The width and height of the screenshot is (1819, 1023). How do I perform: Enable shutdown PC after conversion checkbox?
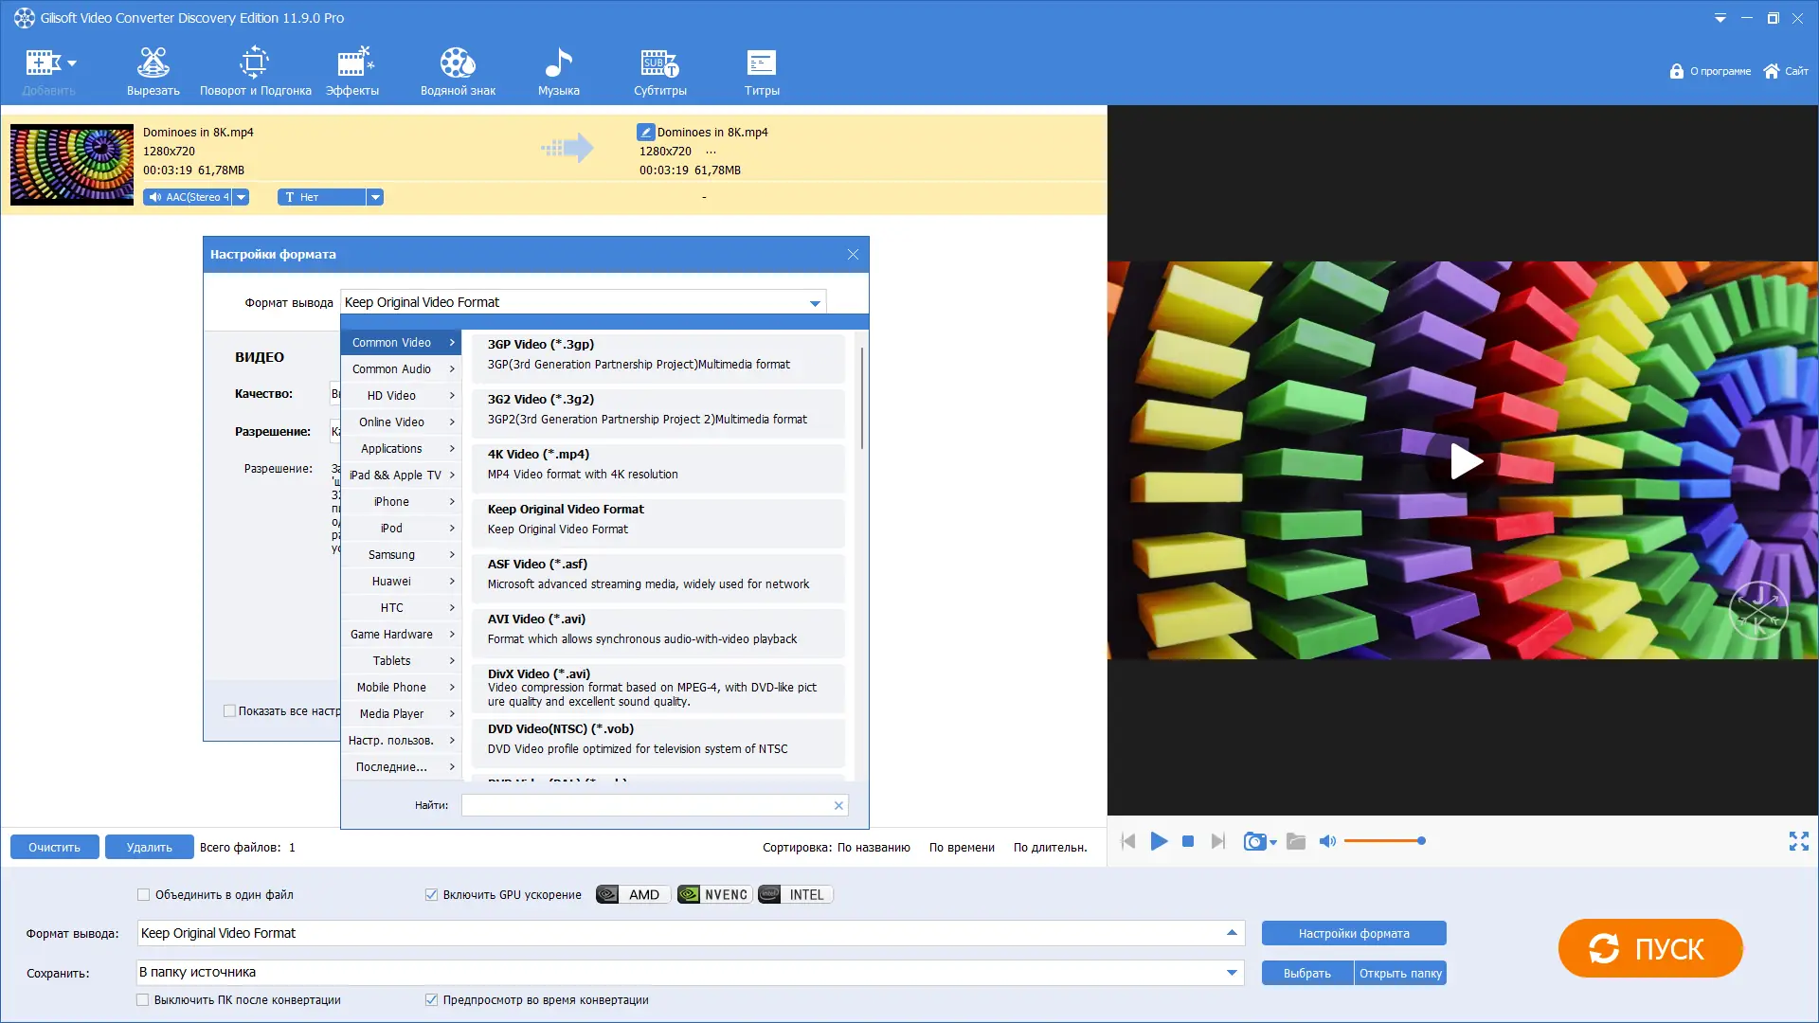(143, 999)
